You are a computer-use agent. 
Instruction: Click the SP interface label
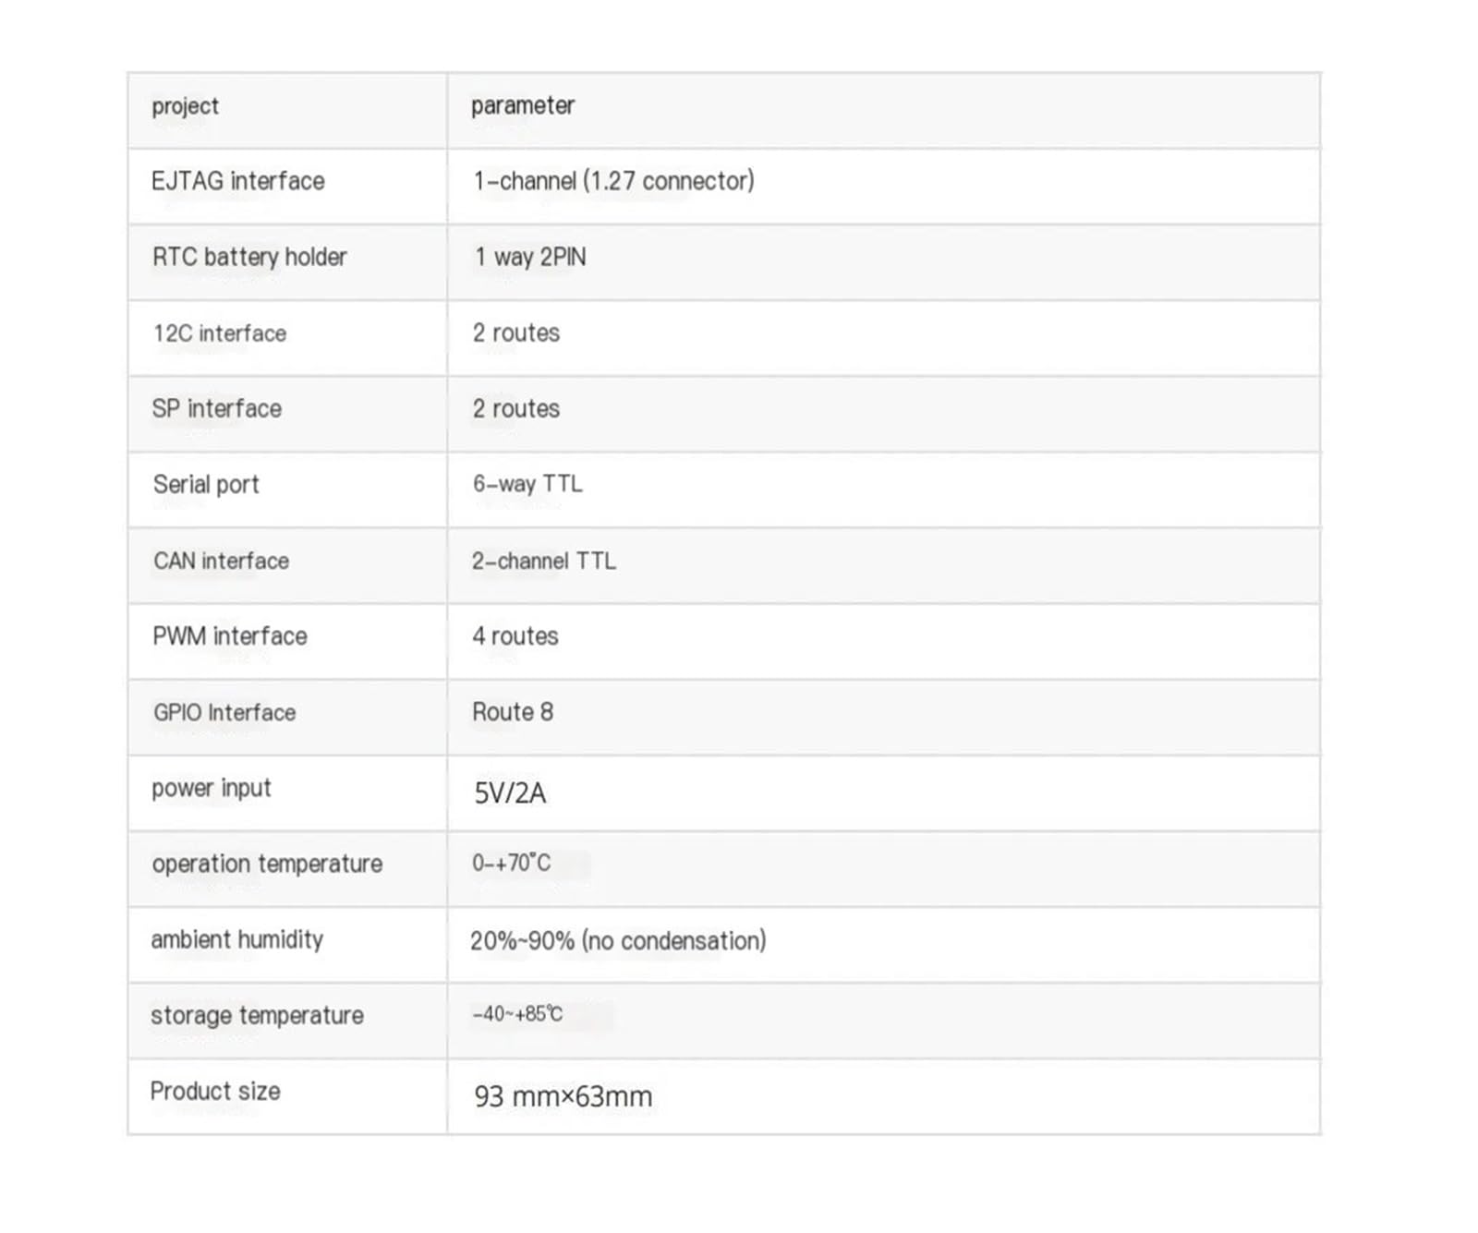pos(217,408)
